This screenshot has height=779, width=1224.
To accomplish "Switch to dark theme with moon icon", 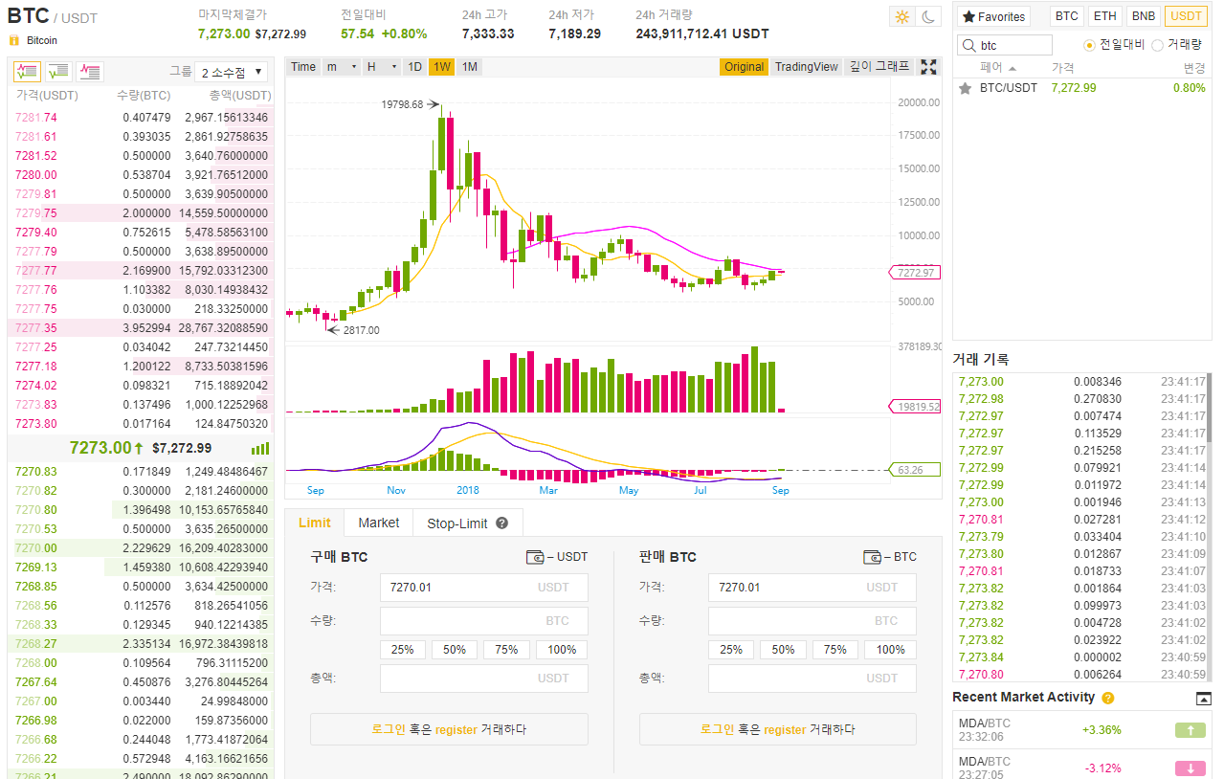I will click(x=928, y=16).
